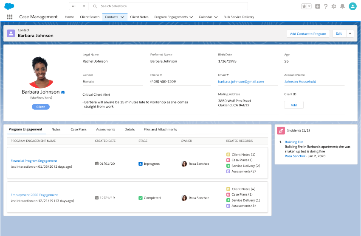The height and width of the screenshot is (236, 361).
Task: Open the dropdown arrow next to Edit
Action: tap(350, 34)
